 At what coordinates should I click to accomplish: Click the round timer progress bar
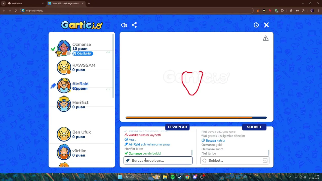pyautogui.click(x=196, y=118)
